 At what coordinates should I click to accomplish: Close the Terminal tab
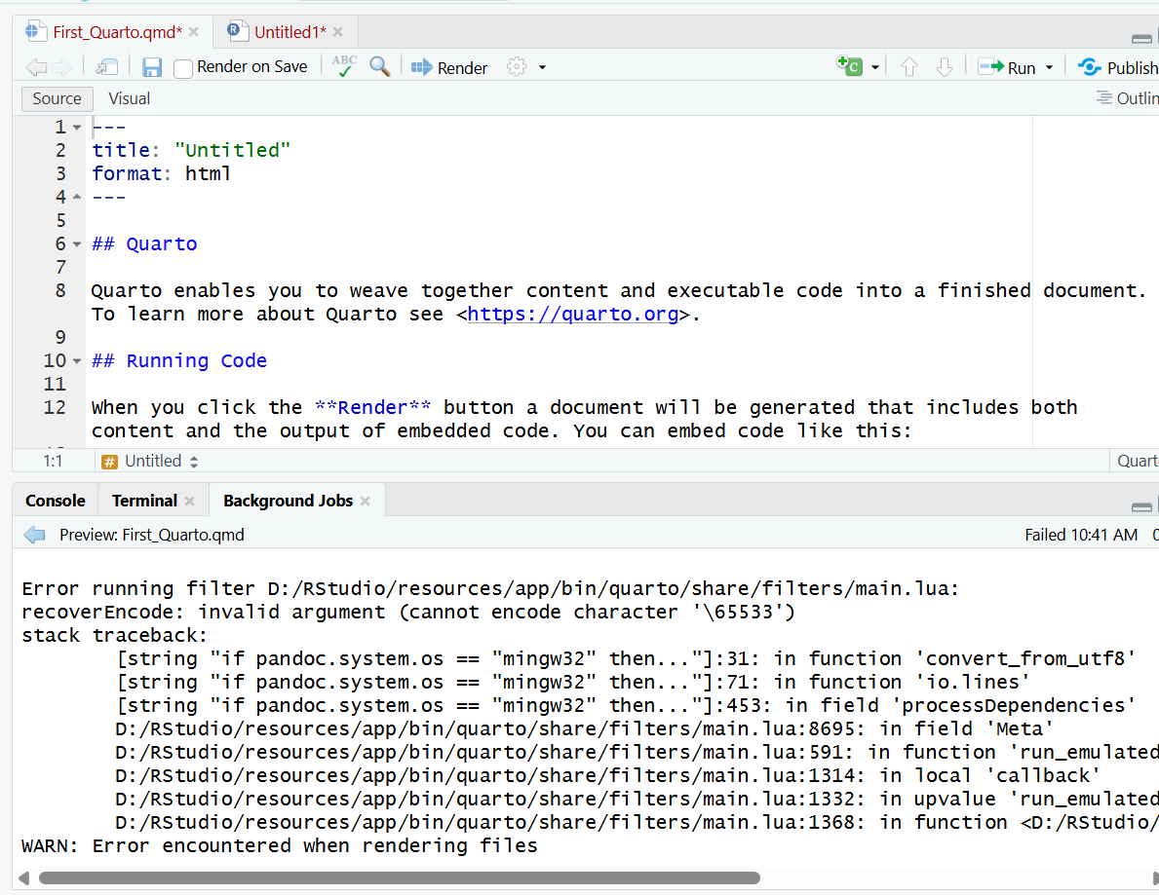[x=190, y=501]
